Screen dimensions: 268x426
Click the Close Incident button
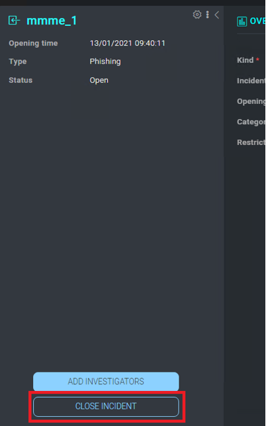coord(106,406)
